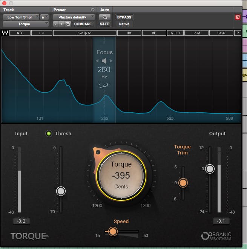Enable automation SAFE mode
Image resolution: width=247 pixels, height=249 pixels.
click(x=104, y=24)
